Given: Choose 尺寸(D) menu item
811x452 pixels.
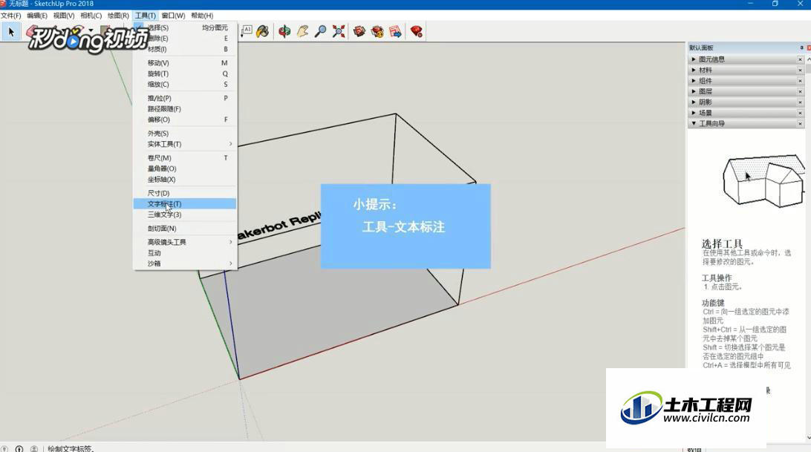Looking at the screenshot, I should [185, 194].
